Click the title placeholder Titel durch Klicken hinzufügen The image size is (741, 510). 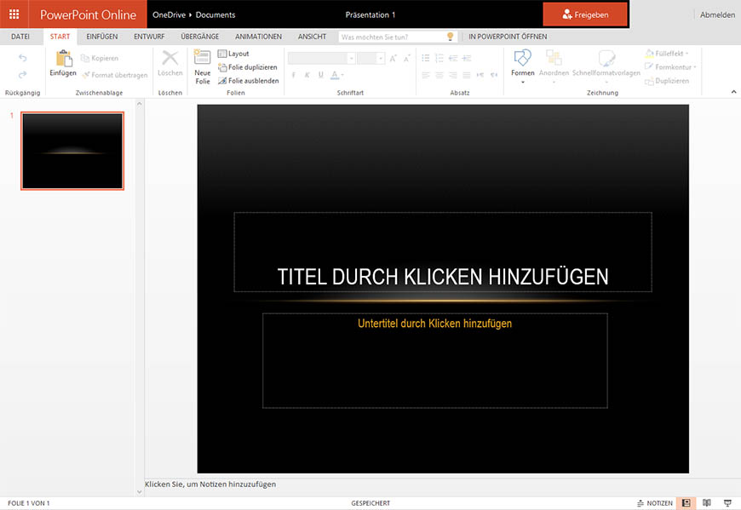(443, 252)
